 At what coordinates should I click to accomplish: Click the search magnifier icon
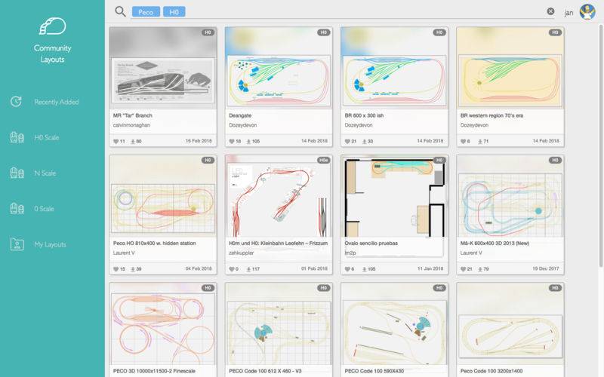(120, 11)
